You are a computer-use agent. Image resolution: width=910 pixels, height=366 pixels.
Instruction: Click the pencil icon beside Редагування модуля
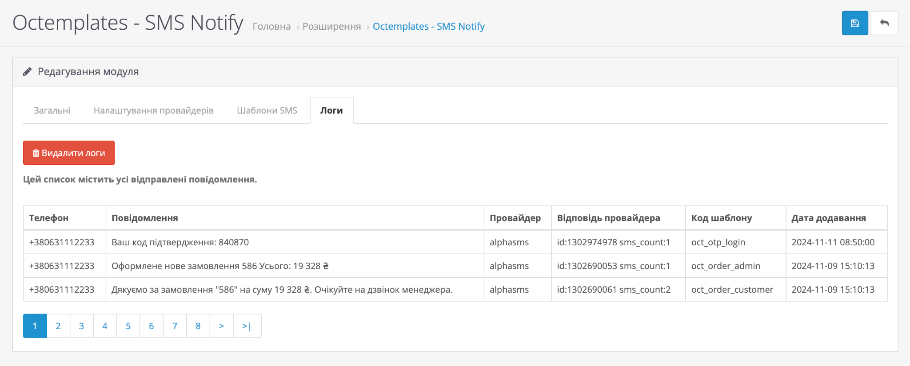(x=28, y=72)
